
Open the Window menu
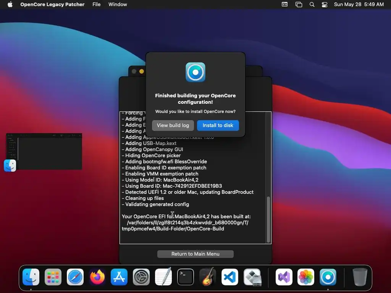point(118,4)
